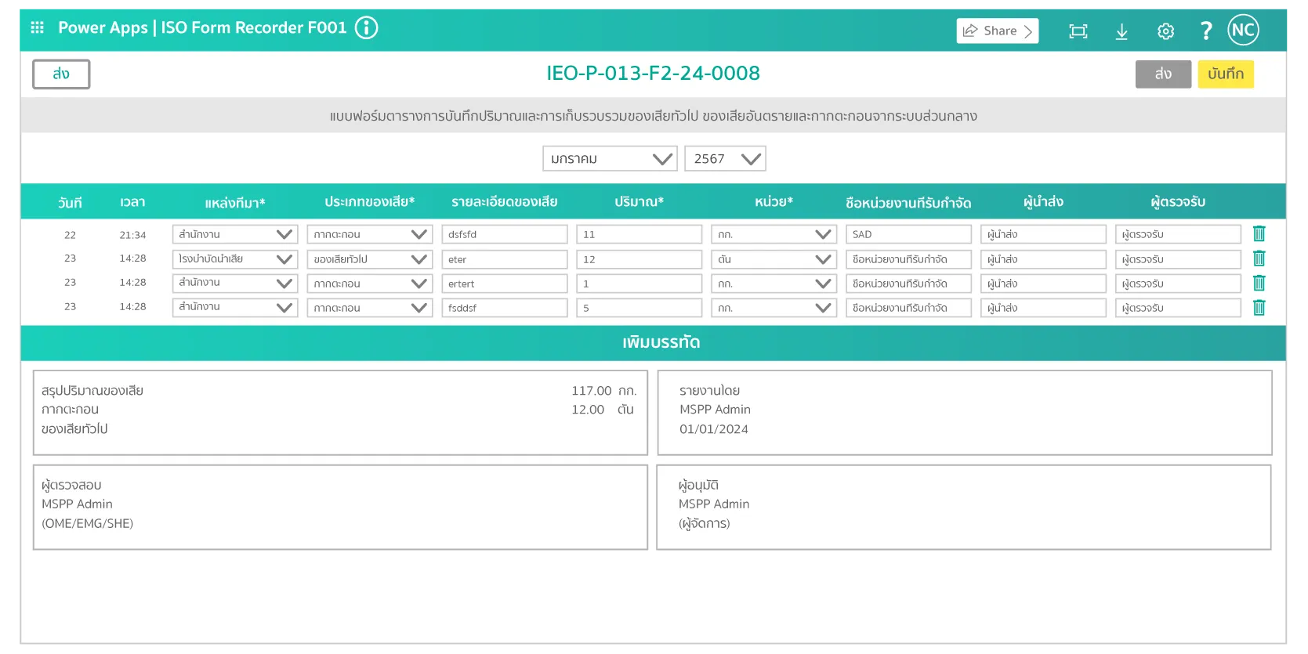Click ผู้นำส่ง field in fsddsf row
The width and height of the screenshot is (1308, 654).
(1044, 308)
